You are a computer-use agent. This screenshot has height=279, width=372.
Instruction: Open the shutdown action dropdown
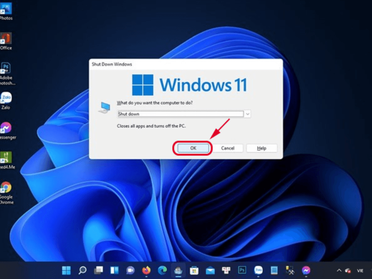[x=247, y=114]
